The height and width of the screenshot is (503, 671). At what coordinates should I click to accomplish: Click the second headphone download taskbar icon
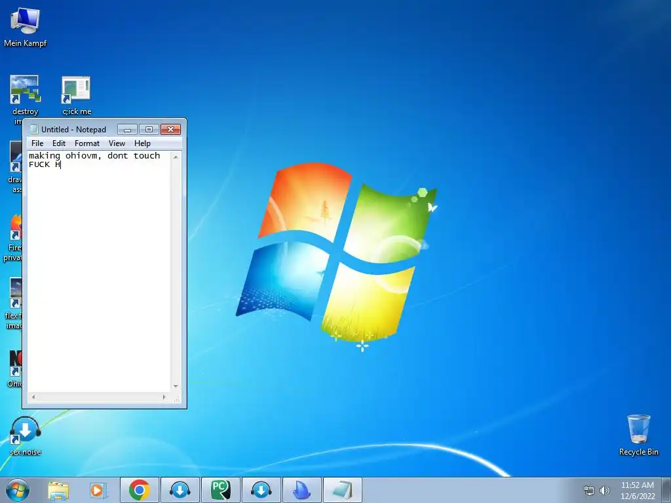[x=261, y=490]
